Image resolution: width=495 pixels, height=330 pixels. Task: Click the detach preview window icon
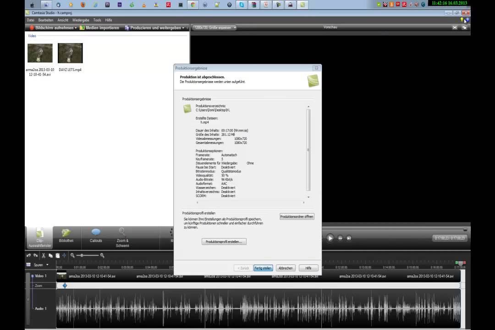pos(464,27)
